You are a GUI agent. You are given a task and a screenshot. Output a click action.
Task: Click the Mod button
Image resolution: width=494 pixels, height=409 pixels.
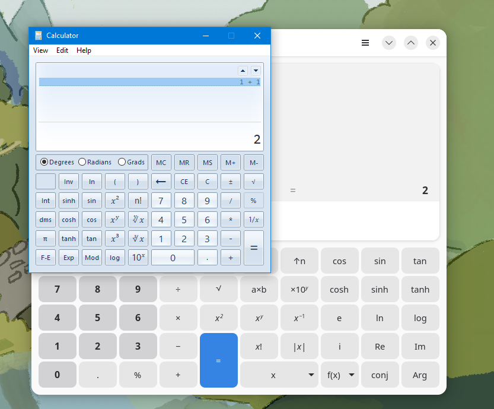[92, 258]
